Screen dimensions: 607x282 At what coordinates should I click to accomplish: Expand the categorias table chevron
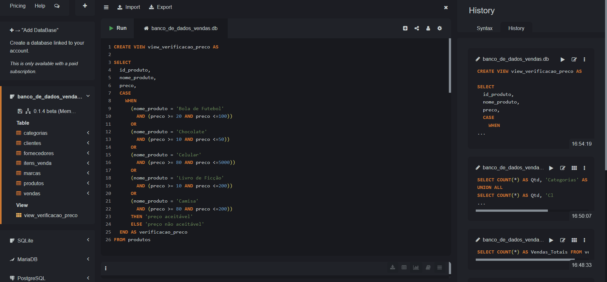tap(88, 133)
